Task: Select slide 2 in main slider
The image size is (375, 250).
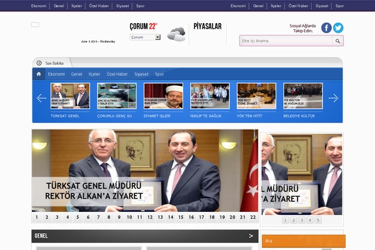Action: pyautogui.click(x=47, y=217)
